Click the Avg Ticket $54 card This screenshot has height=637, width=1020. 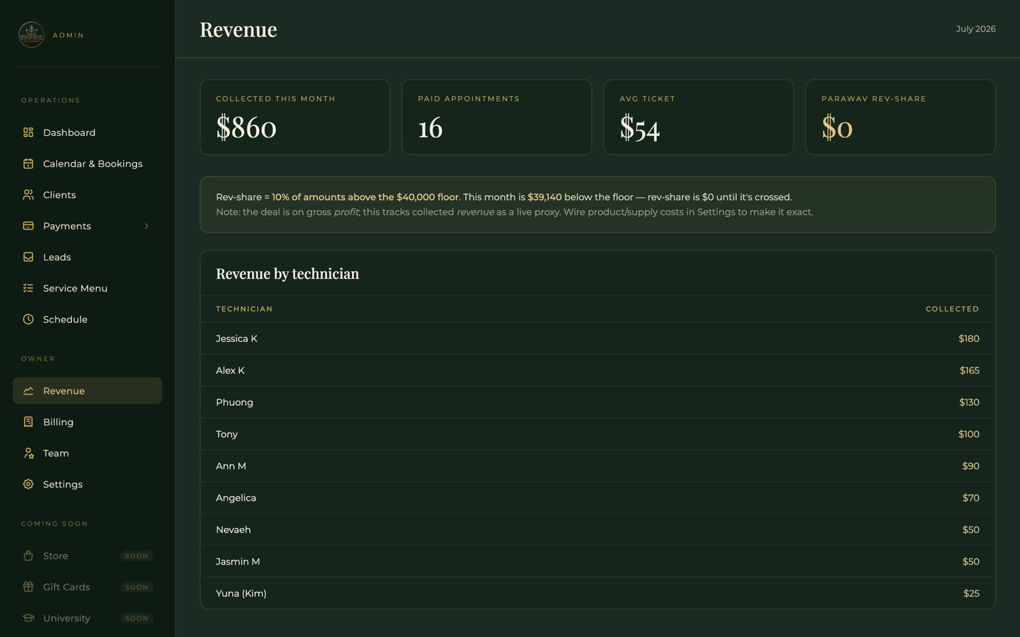[x=699, y=117]
